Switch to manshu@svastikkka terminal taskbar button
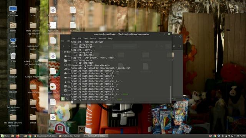The height and width of the screenshot is (138, 246). click(96, 136)
